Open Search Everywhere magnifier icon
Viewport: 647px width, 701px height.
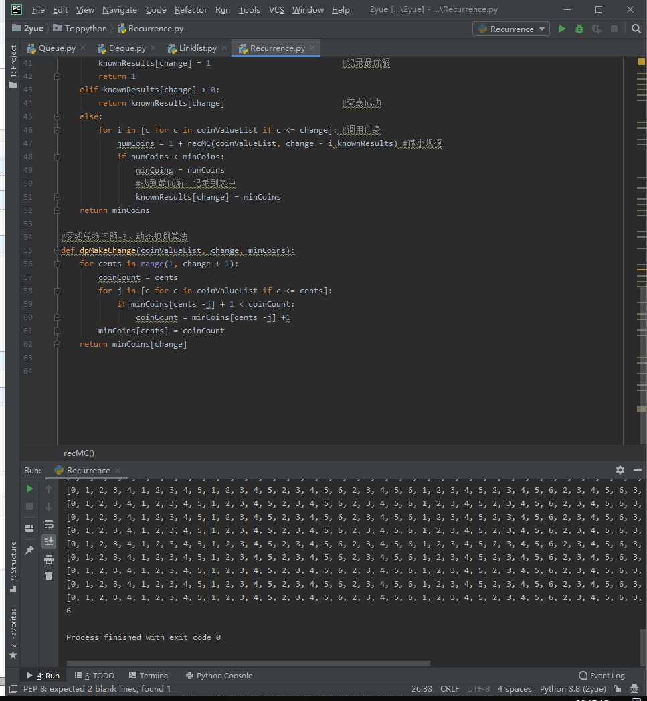pyautogui.click(x=636, y=29)
